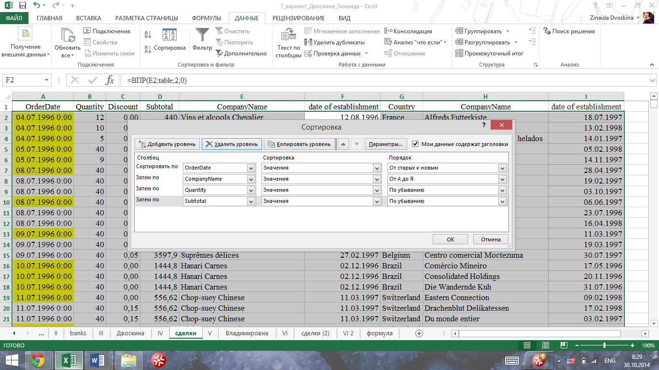
Task: Switch to ВСТАВКА ribbon tab
Action: (89, 18)
